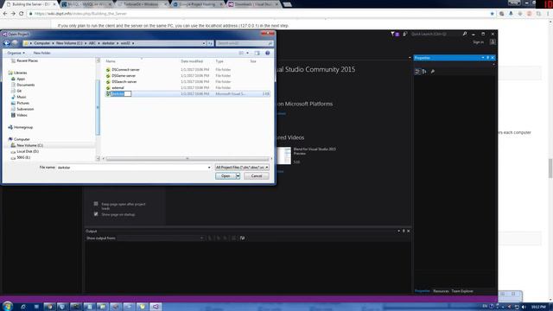
Task: Cancel the Open Project dialog
Action: tap(257, 176)
